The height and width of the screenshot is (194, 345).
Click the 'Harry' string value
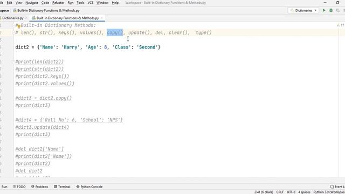pyautogui.click(x=71, y=47)
